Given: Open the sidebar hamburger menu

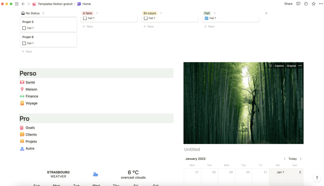Looking at the screenshot, I should coord(17,4).
